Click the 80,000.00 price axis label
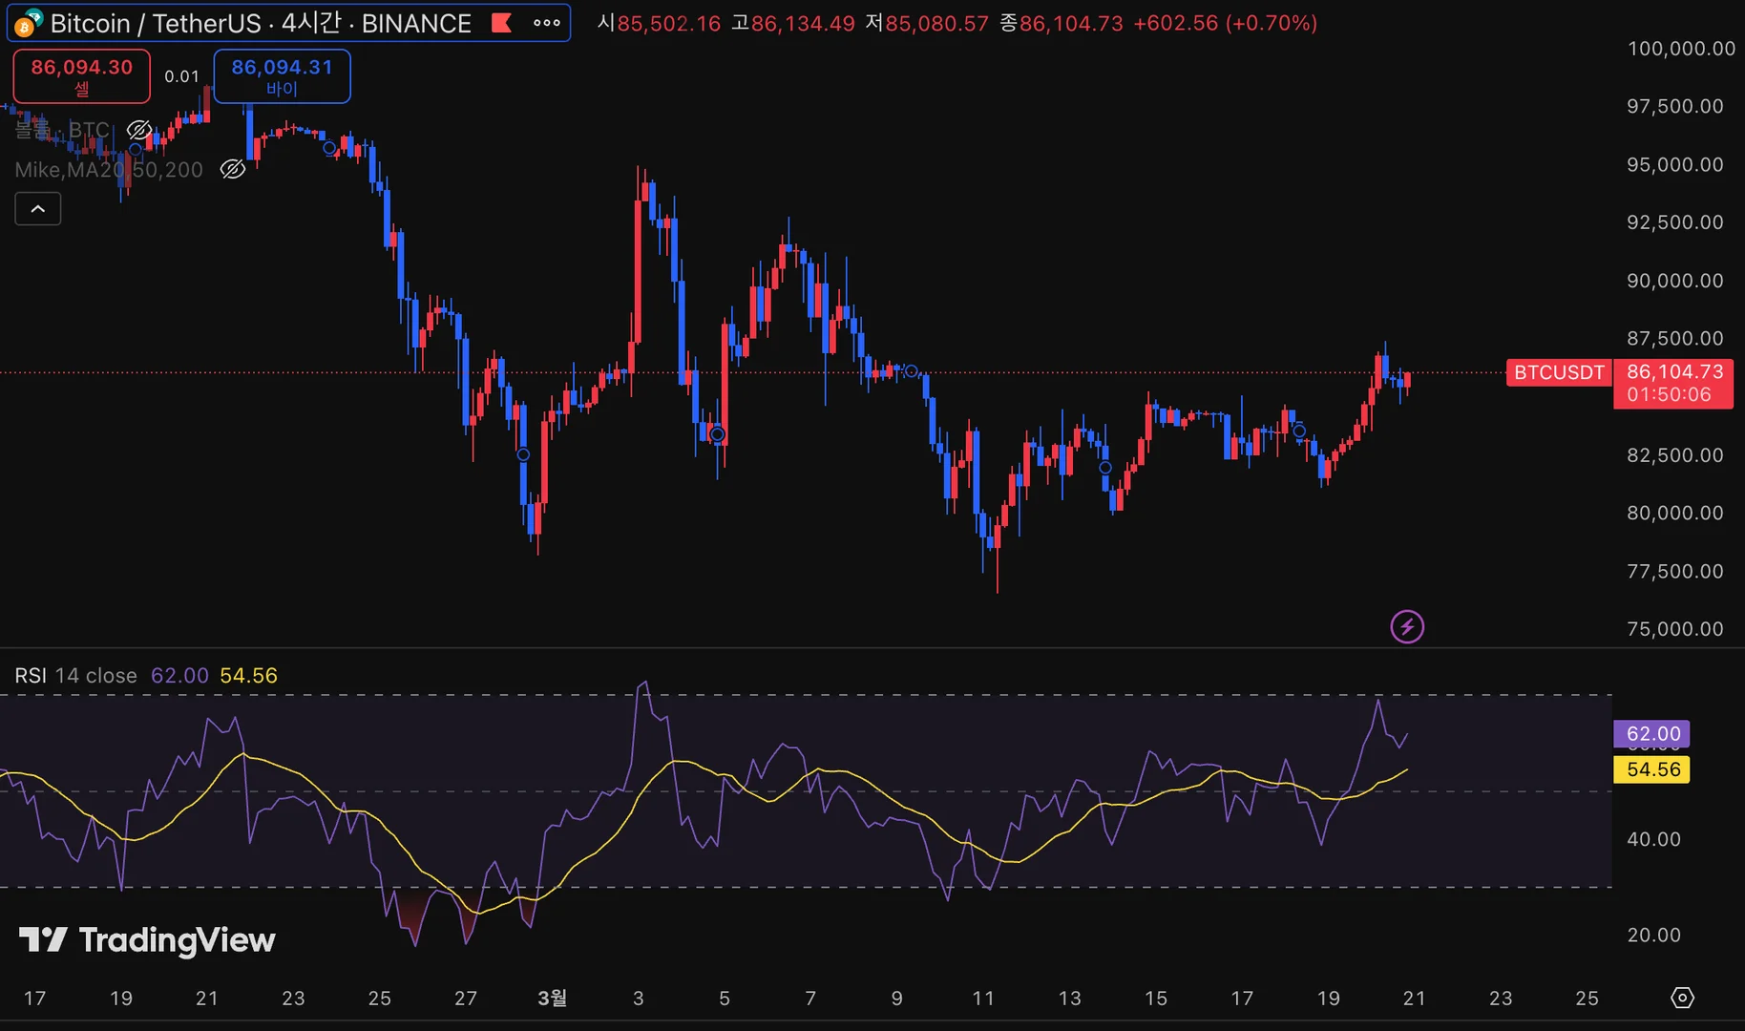Screen dimensions: 1745x1031 [1675, 514]
